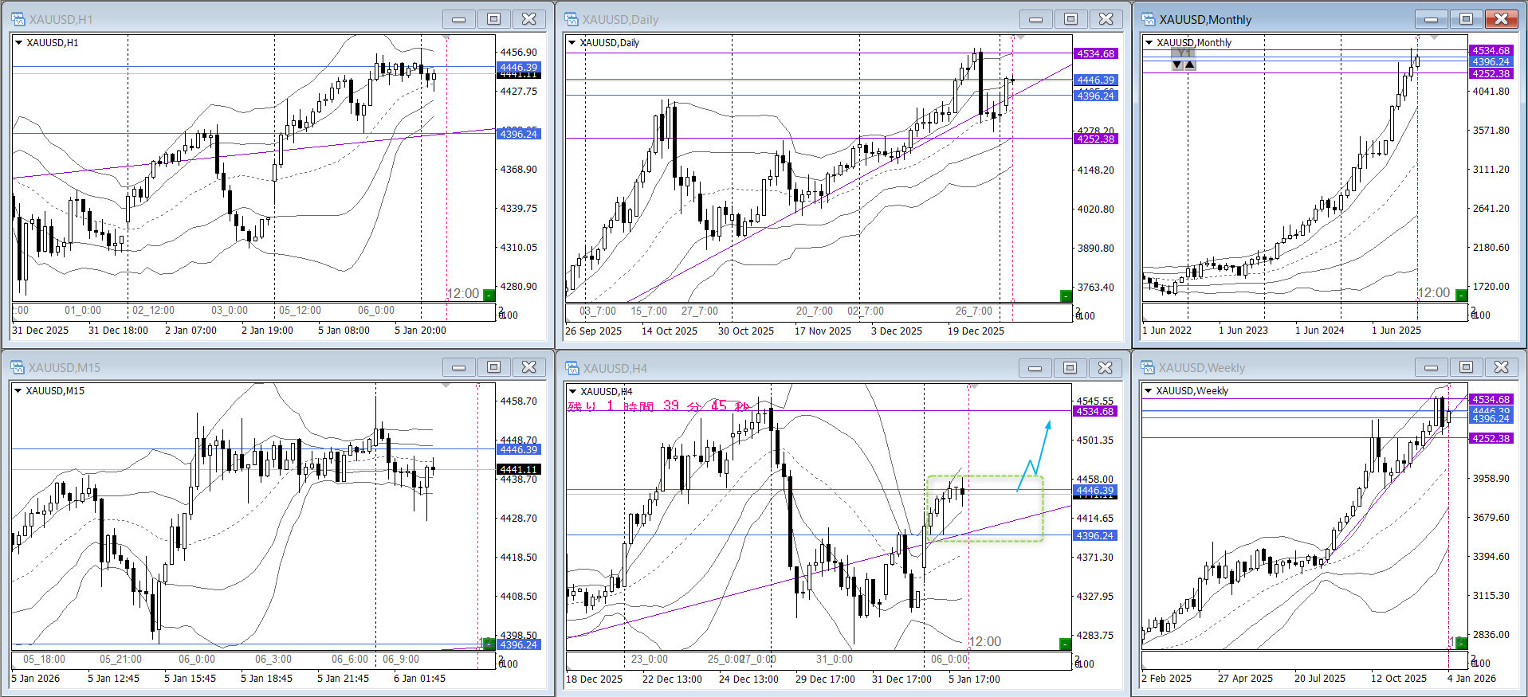Expand the XAUUSD,H1 chart title triangle
This screenshot has width=1528, height=697.
tap(18, 43)
